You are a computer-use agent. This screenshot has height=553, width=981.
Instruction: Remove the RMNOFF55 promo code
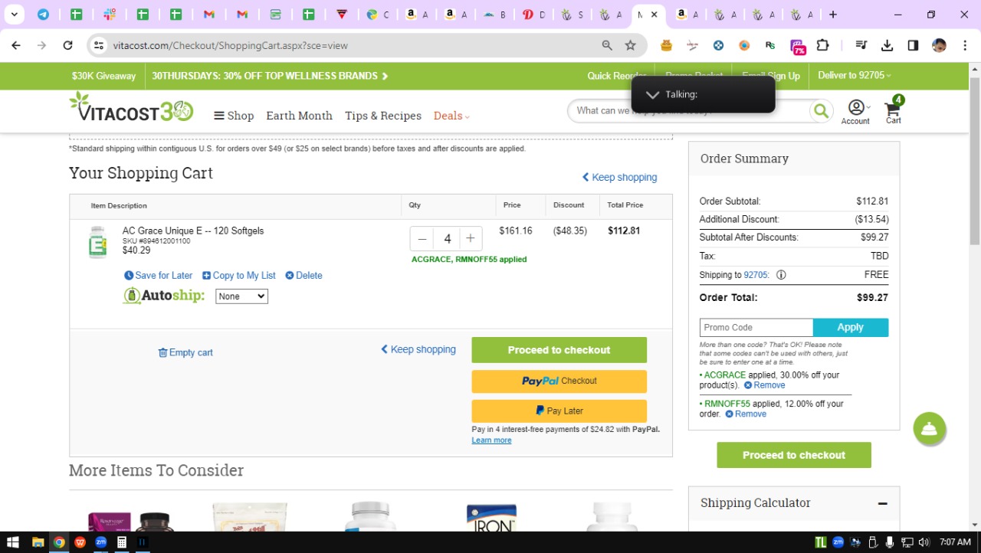click(746, 414)
